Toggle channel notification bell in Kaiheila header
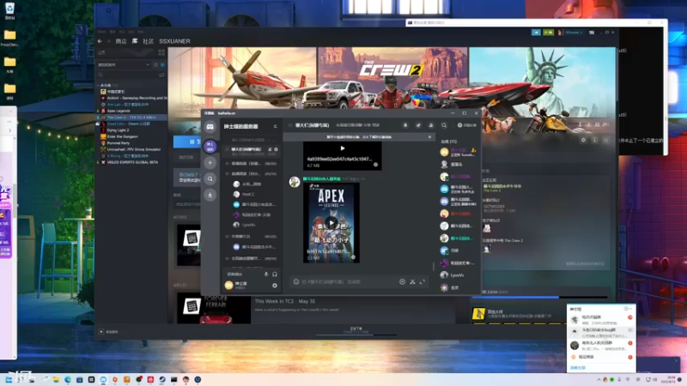687x386 pixels. click(405, 125)
